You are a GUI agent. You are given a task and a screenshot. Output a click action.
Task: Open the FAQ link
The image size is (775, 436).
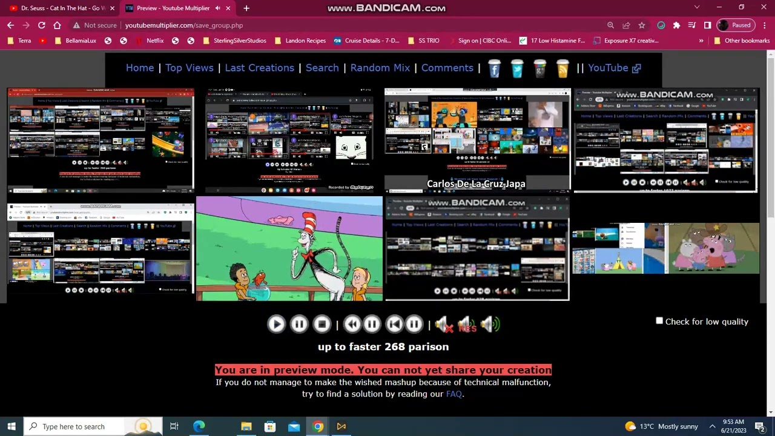pyautogui.click(x=454, y=394)
